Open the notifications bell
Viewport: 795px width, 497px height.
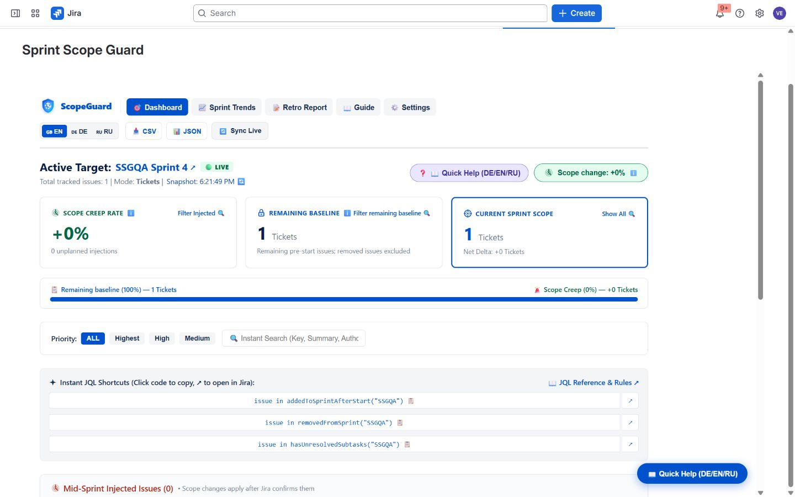tap(720, 13)
